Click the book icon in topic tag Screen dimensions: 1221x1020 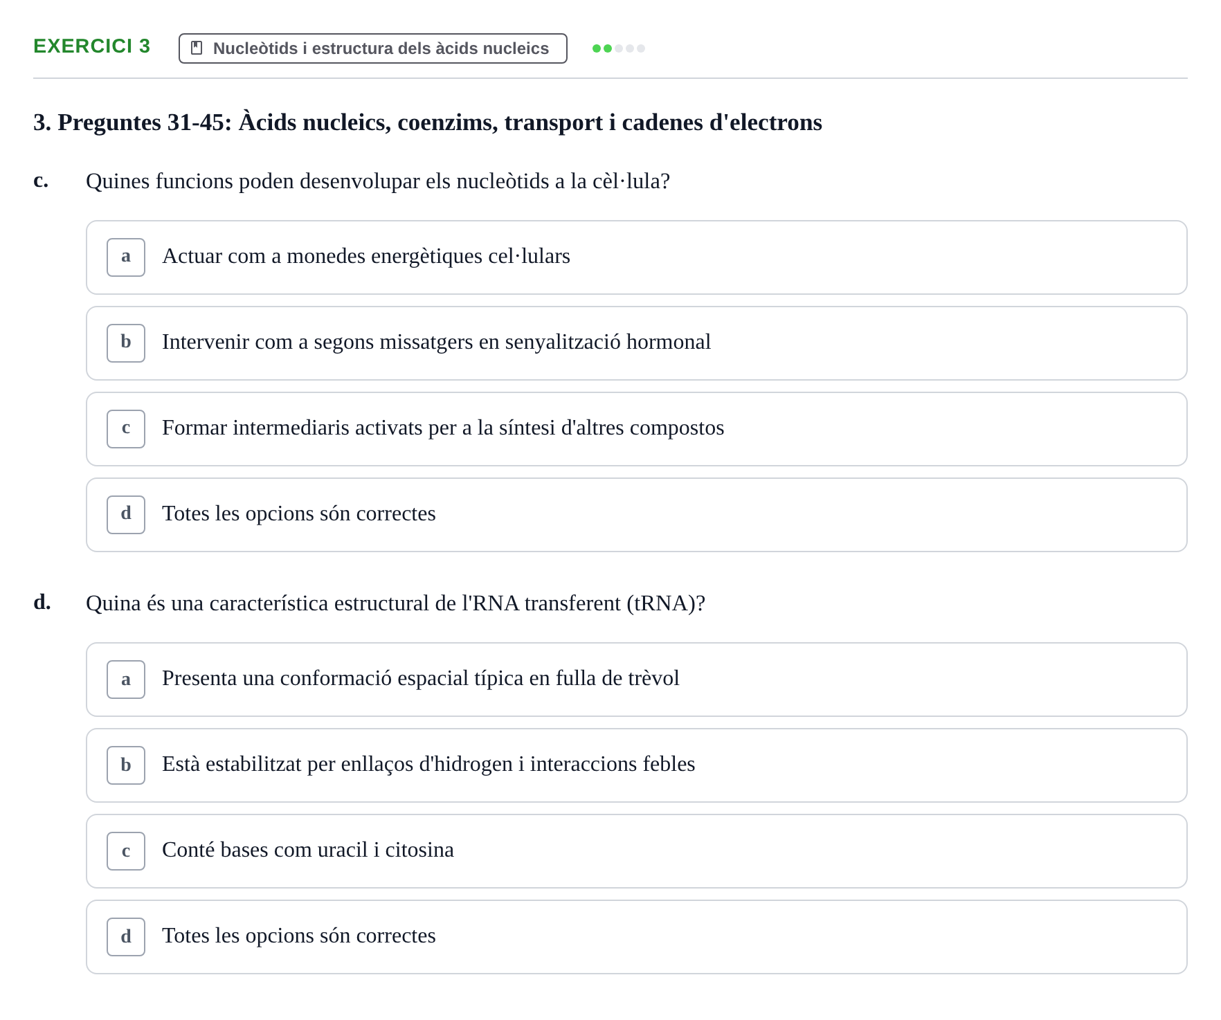tap(197, 48)
